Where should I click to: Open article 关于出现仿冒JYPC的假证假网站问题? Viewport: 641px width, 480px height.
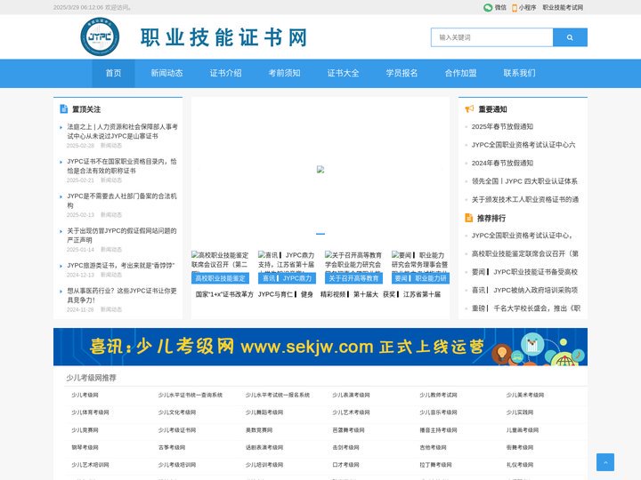tap(122, 236)
